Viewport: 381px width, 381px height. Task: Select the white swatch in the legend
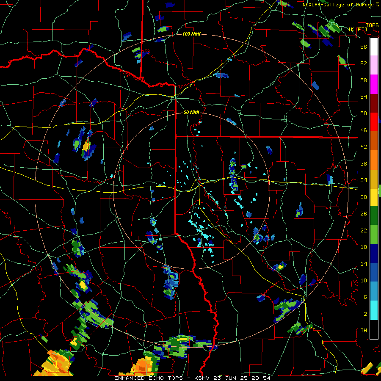tap(374, 47)
